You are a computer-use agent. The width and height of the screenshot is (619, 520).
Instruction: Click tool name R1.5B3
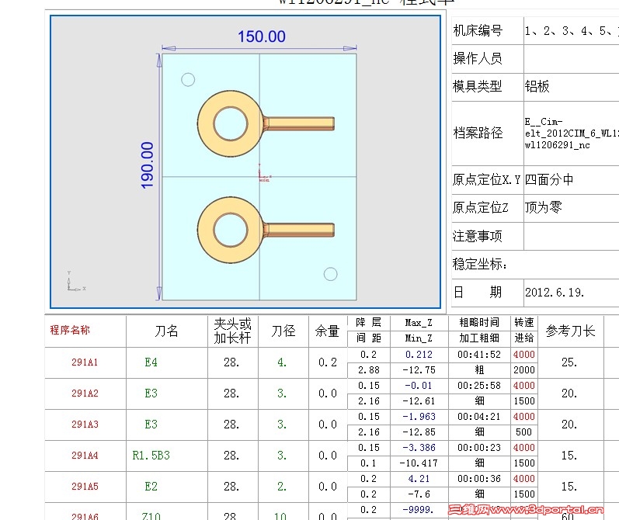151,456
